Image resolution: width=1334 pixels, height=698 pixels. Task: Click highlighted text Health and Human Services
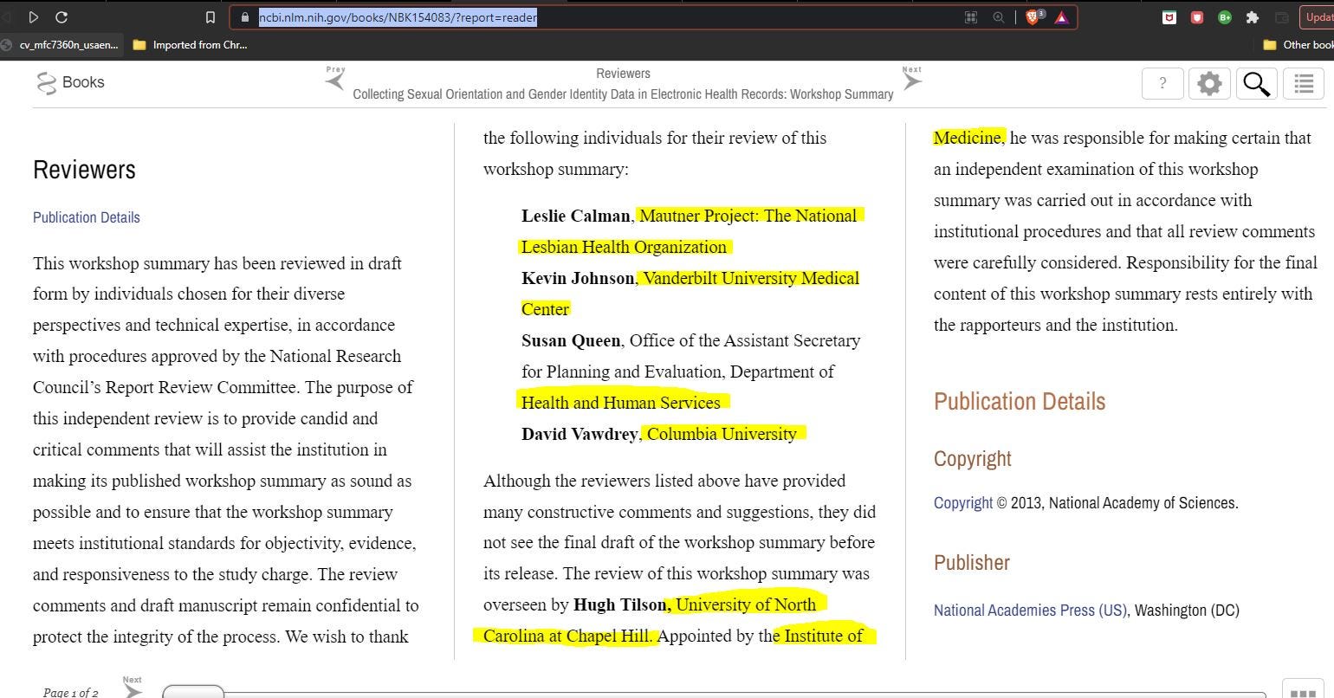(621, 403)
